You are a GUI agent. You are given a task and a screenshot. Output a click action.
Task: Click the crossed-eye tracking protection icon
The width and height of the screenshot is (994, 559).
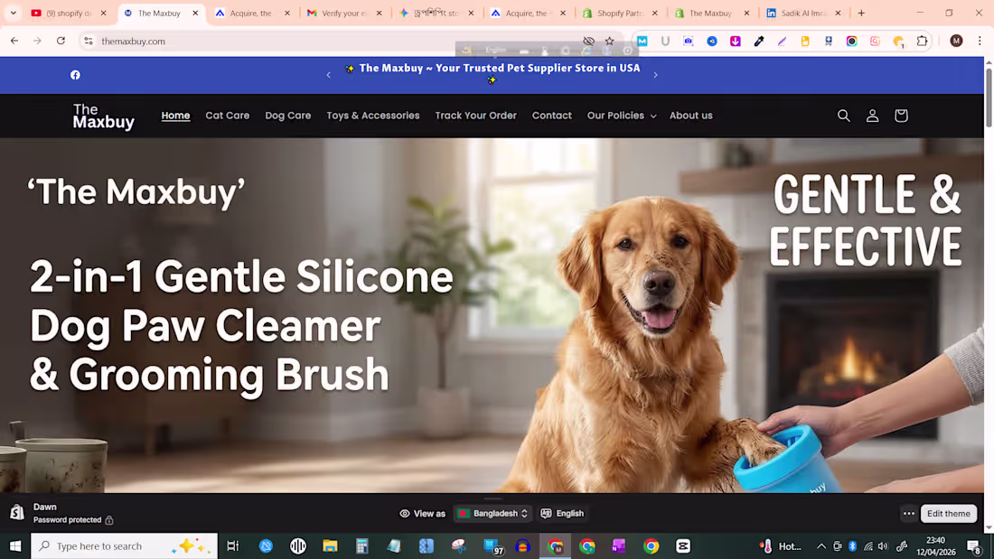(588, 42)
